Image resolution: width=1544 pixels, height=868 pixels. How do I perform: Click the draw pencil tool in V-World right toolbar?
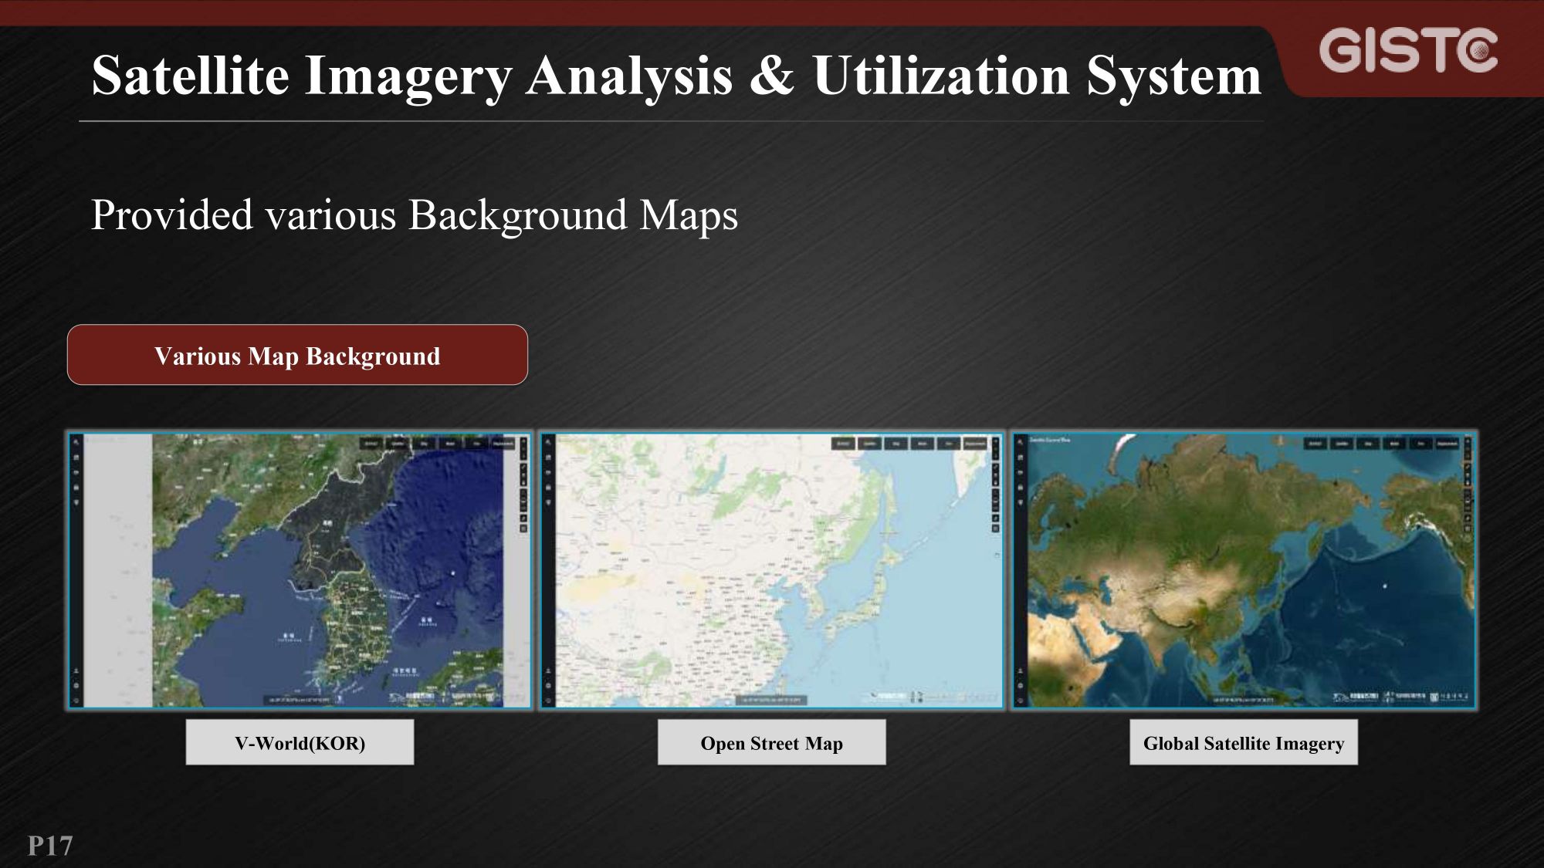523,467
